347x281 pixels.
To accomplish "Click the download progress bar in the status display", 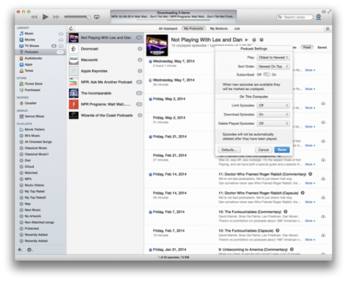I will [173, 20].
